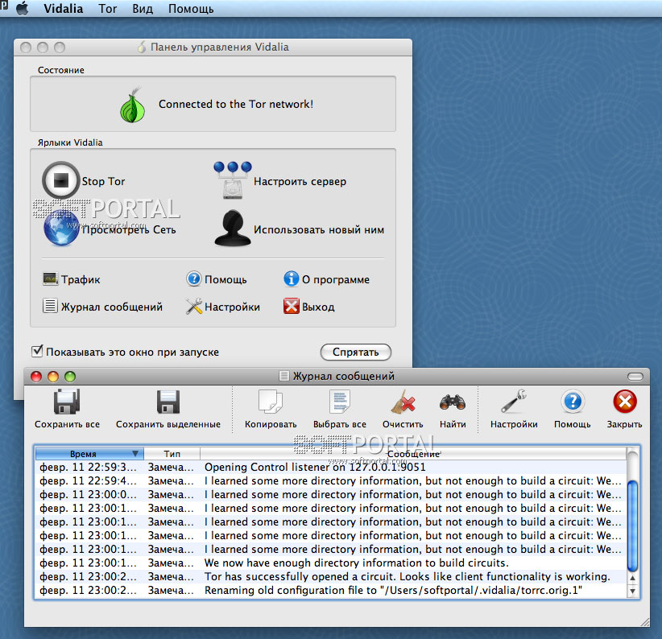Select the 'Renaming old configuration file' row
The height and width of the screenshot is (639, 662).
point(330,590)
